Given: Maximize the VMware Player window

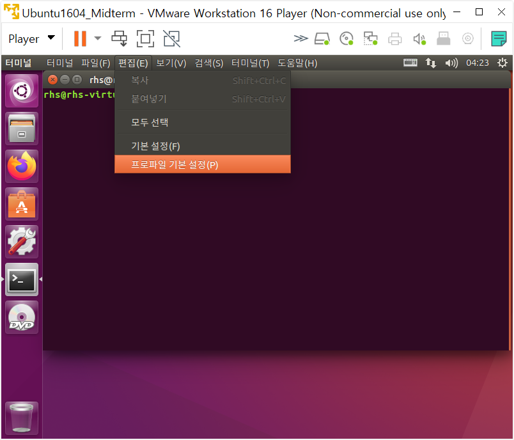Looking at the screenshot, I should click(479, 12).
